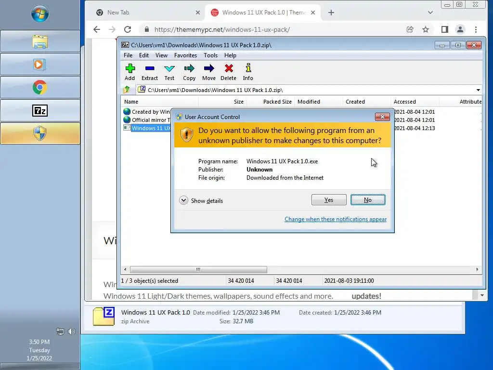The image size is (493, 370).
Task: Select the 'Windows 11 UX' exe row
Action: point(151,128)
